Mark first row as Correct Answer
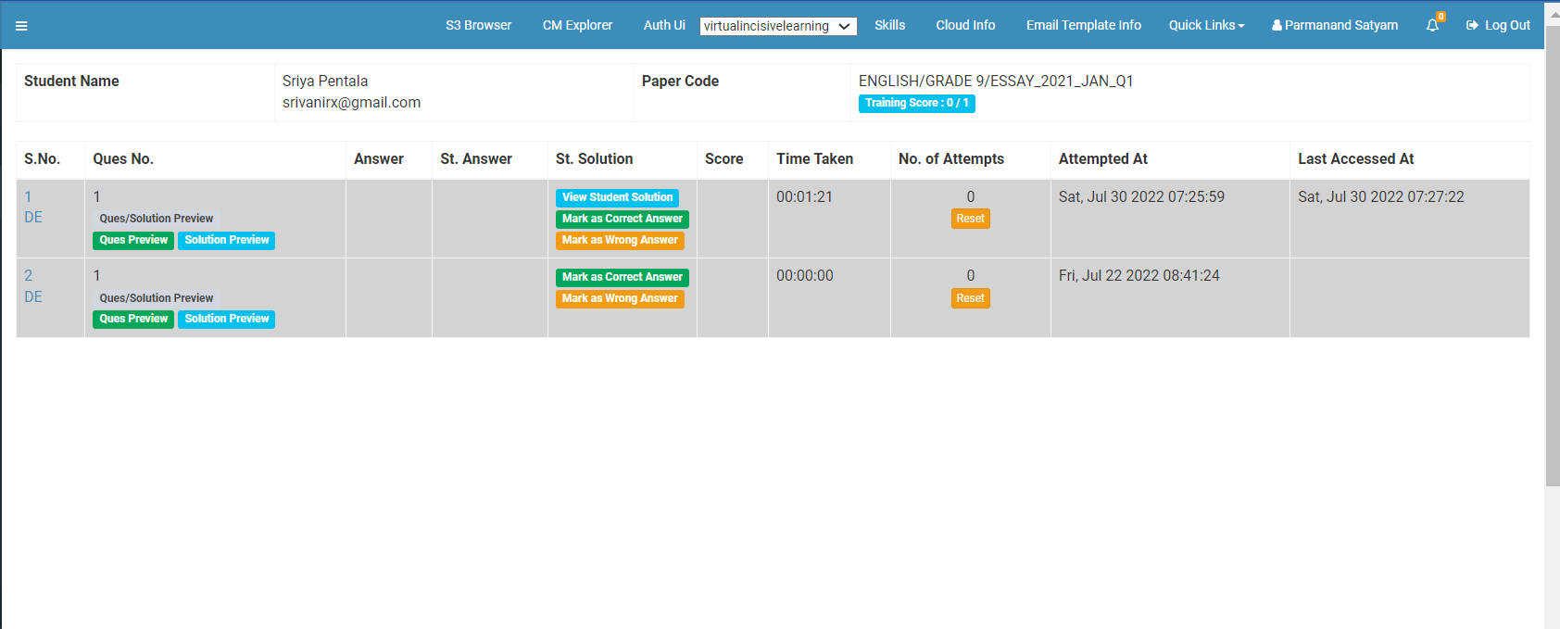 622,219
